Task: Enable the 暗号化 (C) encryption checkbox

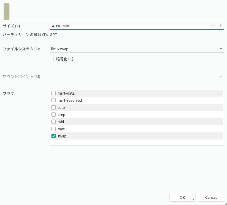Action: [x=52, y=59]
